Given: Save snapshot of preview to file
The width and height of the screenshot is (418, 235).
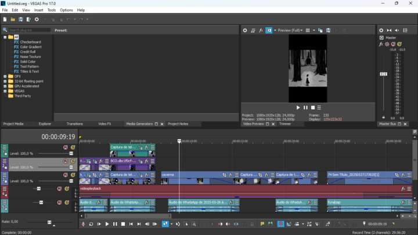Looking at the screenshot, I should click(328, 30).
